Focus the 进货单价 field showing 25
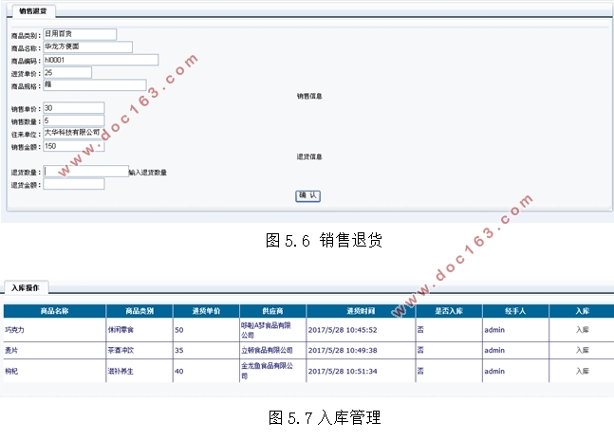Screen dimensions: 614x440 (x=67, y=72)
